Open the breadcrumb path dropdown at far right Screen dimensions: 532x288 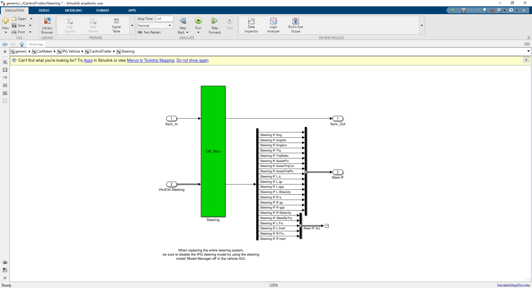(x=528, y=51)
